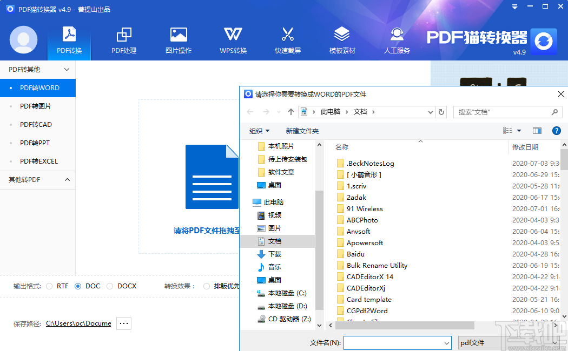Sort by 修改日期 column header
This screenshot has width=568, height=351.
(x=525, y=147)
